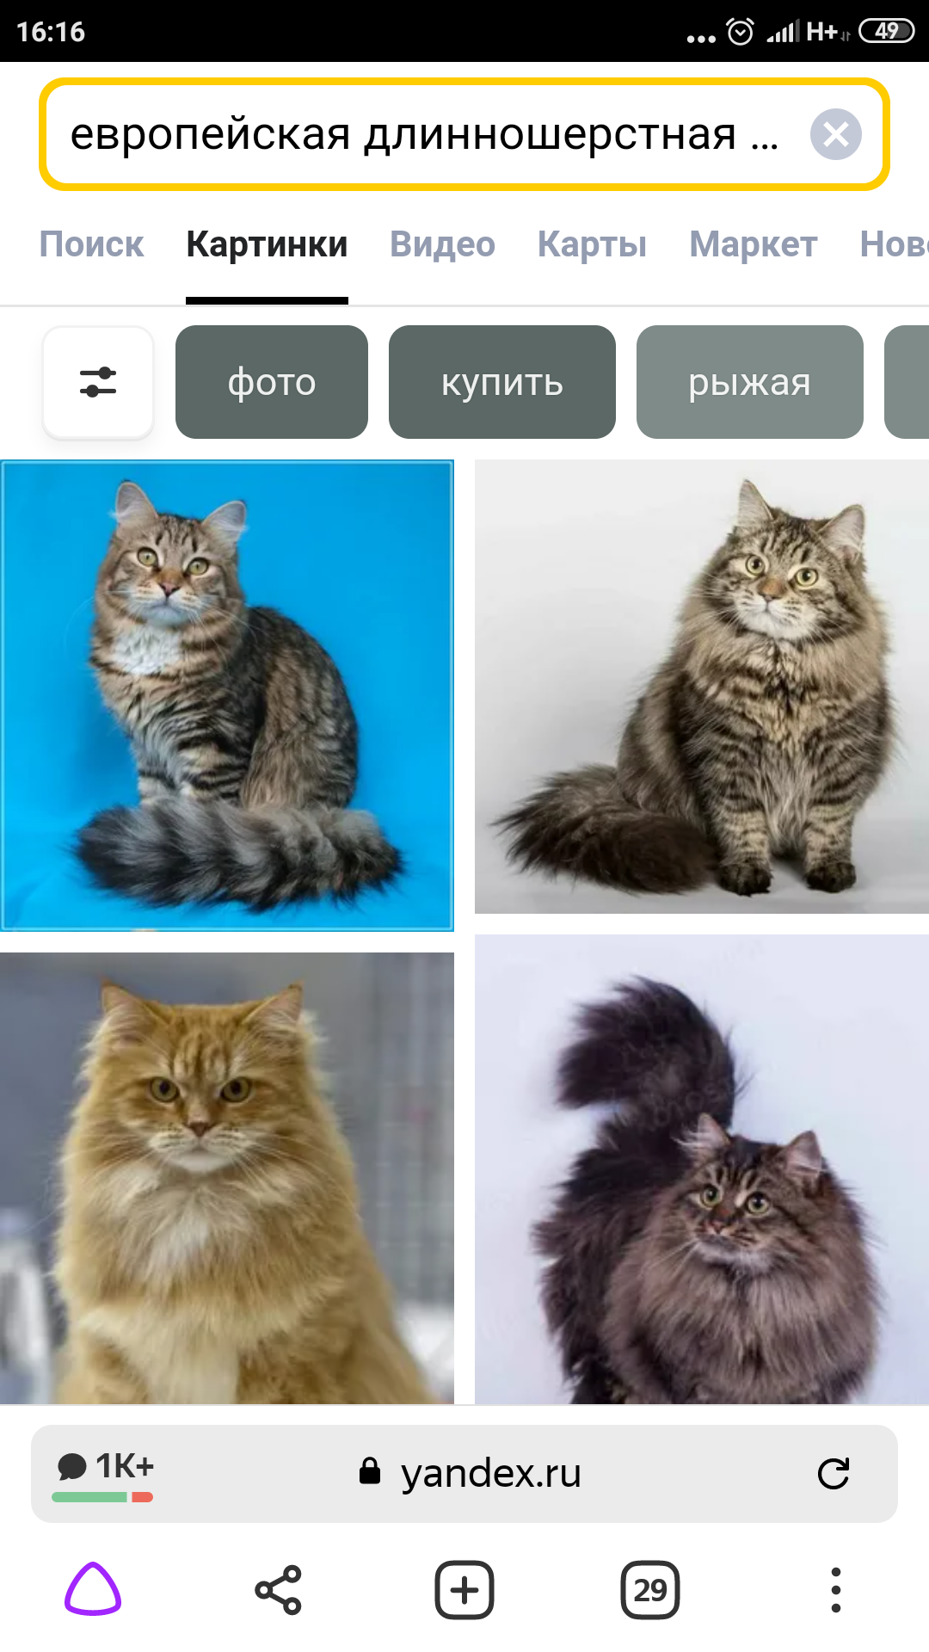
Task: Open the ginger fluffy cat image
Action: [x=227, y=1178]
